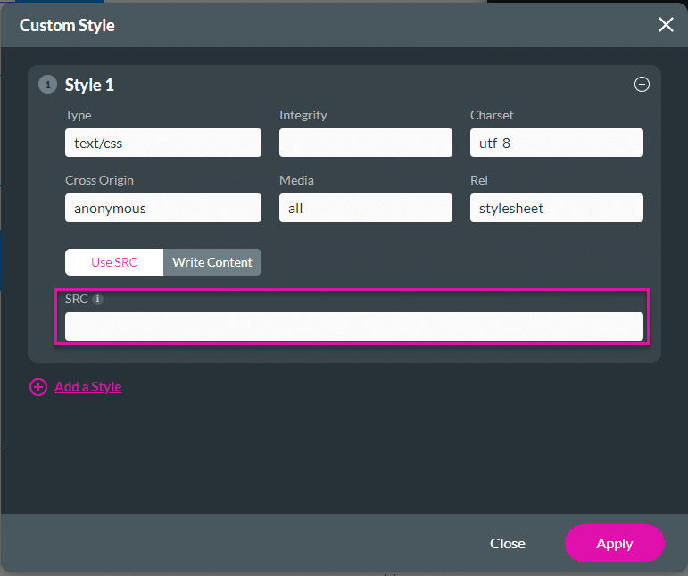Click the plus icon beside Add a Style
688x576 pixels.
point(38,387)
